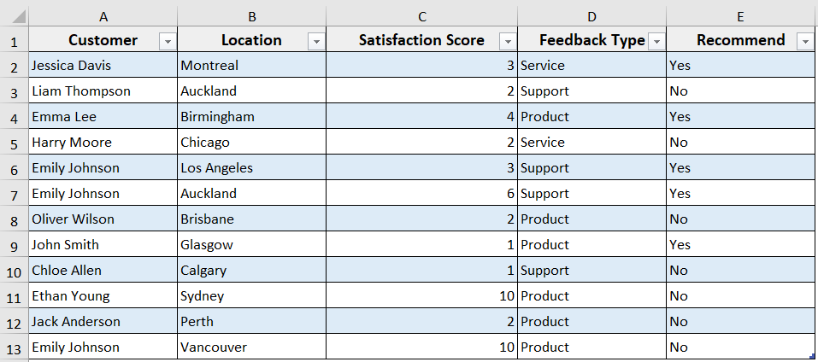Select column C header
This screenshot has height=362, width=818.
(422, 15)
